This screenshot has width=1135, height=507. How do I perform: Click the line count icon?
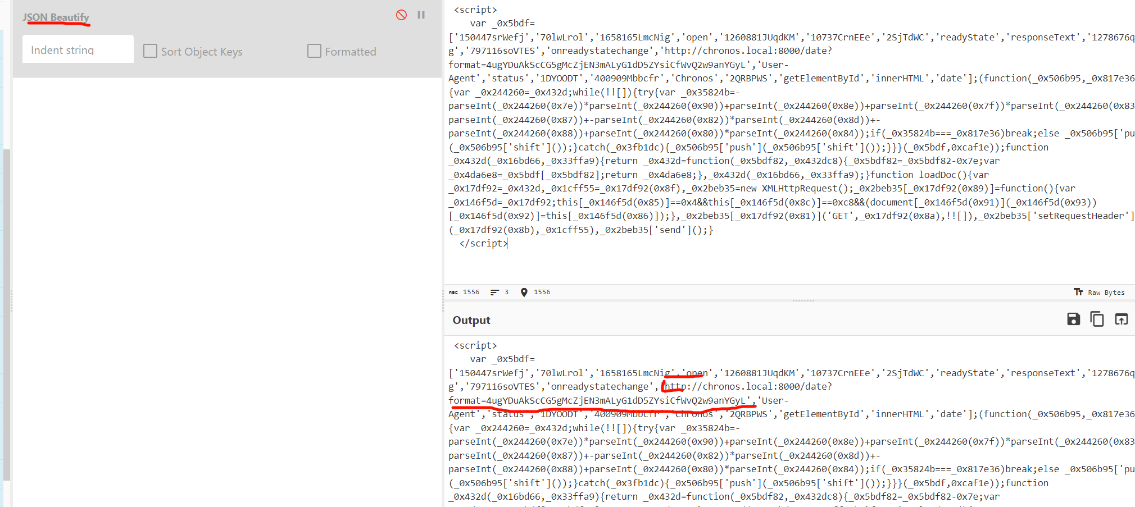494,293
